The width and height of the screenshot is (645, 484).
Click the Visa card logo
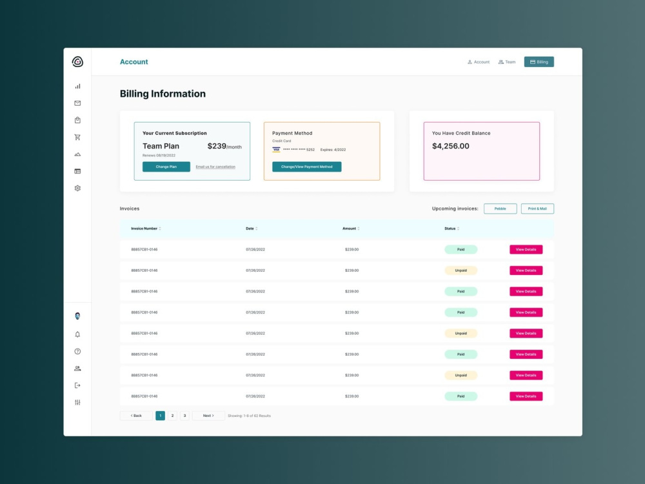click(x=276, y=150)
